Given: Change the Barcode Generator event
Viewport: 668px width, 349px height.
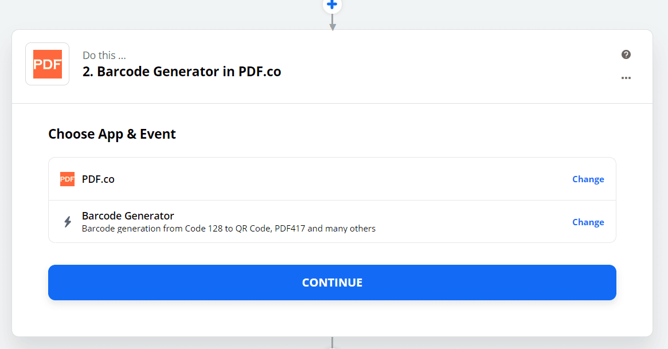Looking at the screenshot, I should tap(588, 222).
